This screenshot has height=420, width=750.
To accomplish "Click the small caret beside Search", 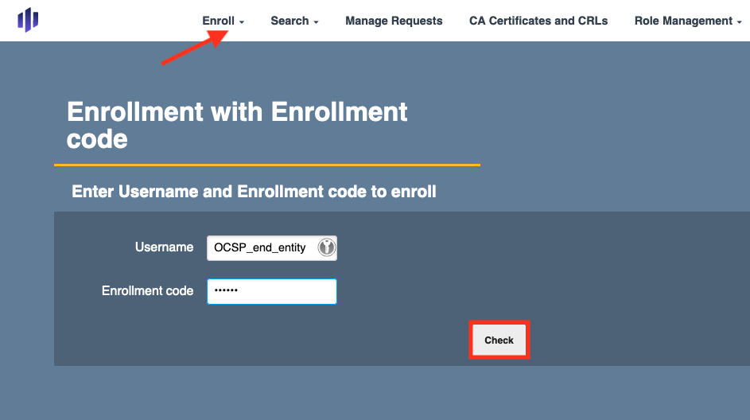I will (316, 22).
